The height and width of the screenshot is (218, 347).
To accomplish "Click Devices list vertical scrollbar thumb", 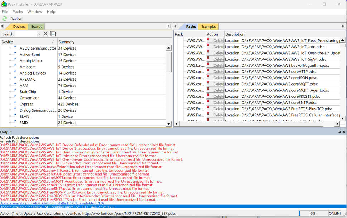I will (x=169, y=62).
